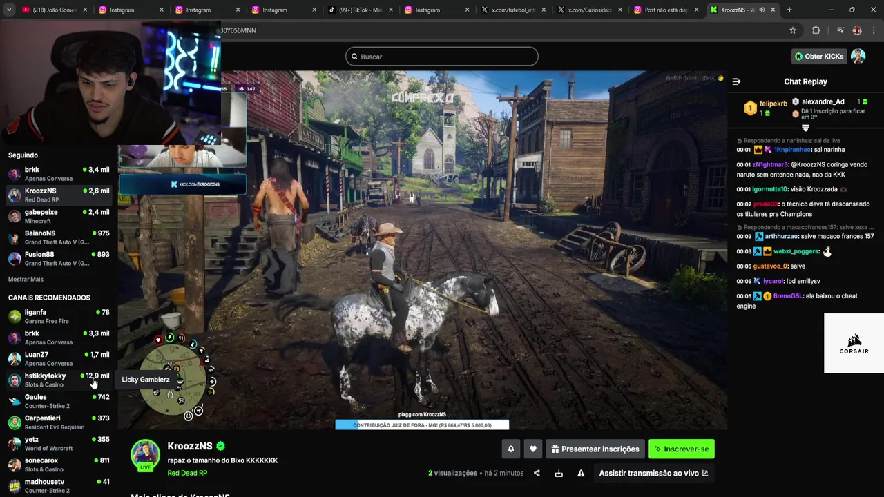Click the Buscar search field
884x497 pixels.
tap(442, 57)
